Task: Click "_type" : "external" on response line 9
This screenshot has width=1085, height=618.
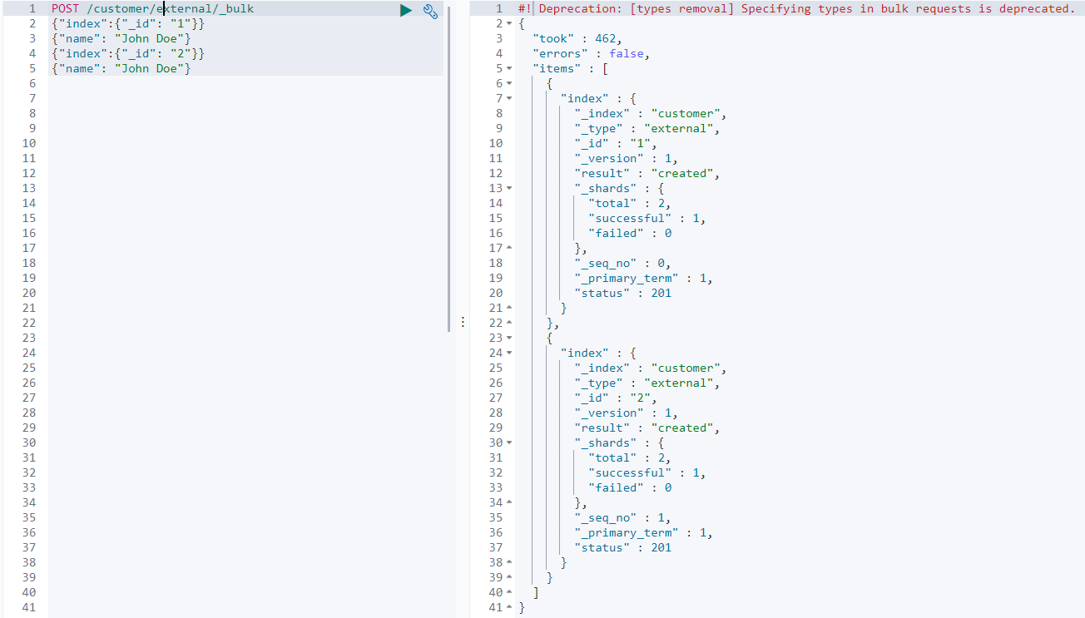Action: pos(647,128)
